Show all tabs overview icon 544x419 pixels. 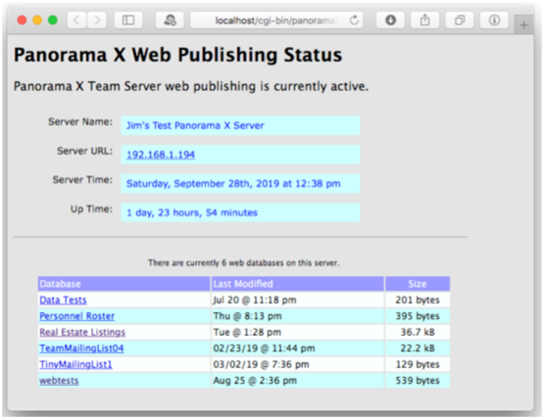coord(460,21)
